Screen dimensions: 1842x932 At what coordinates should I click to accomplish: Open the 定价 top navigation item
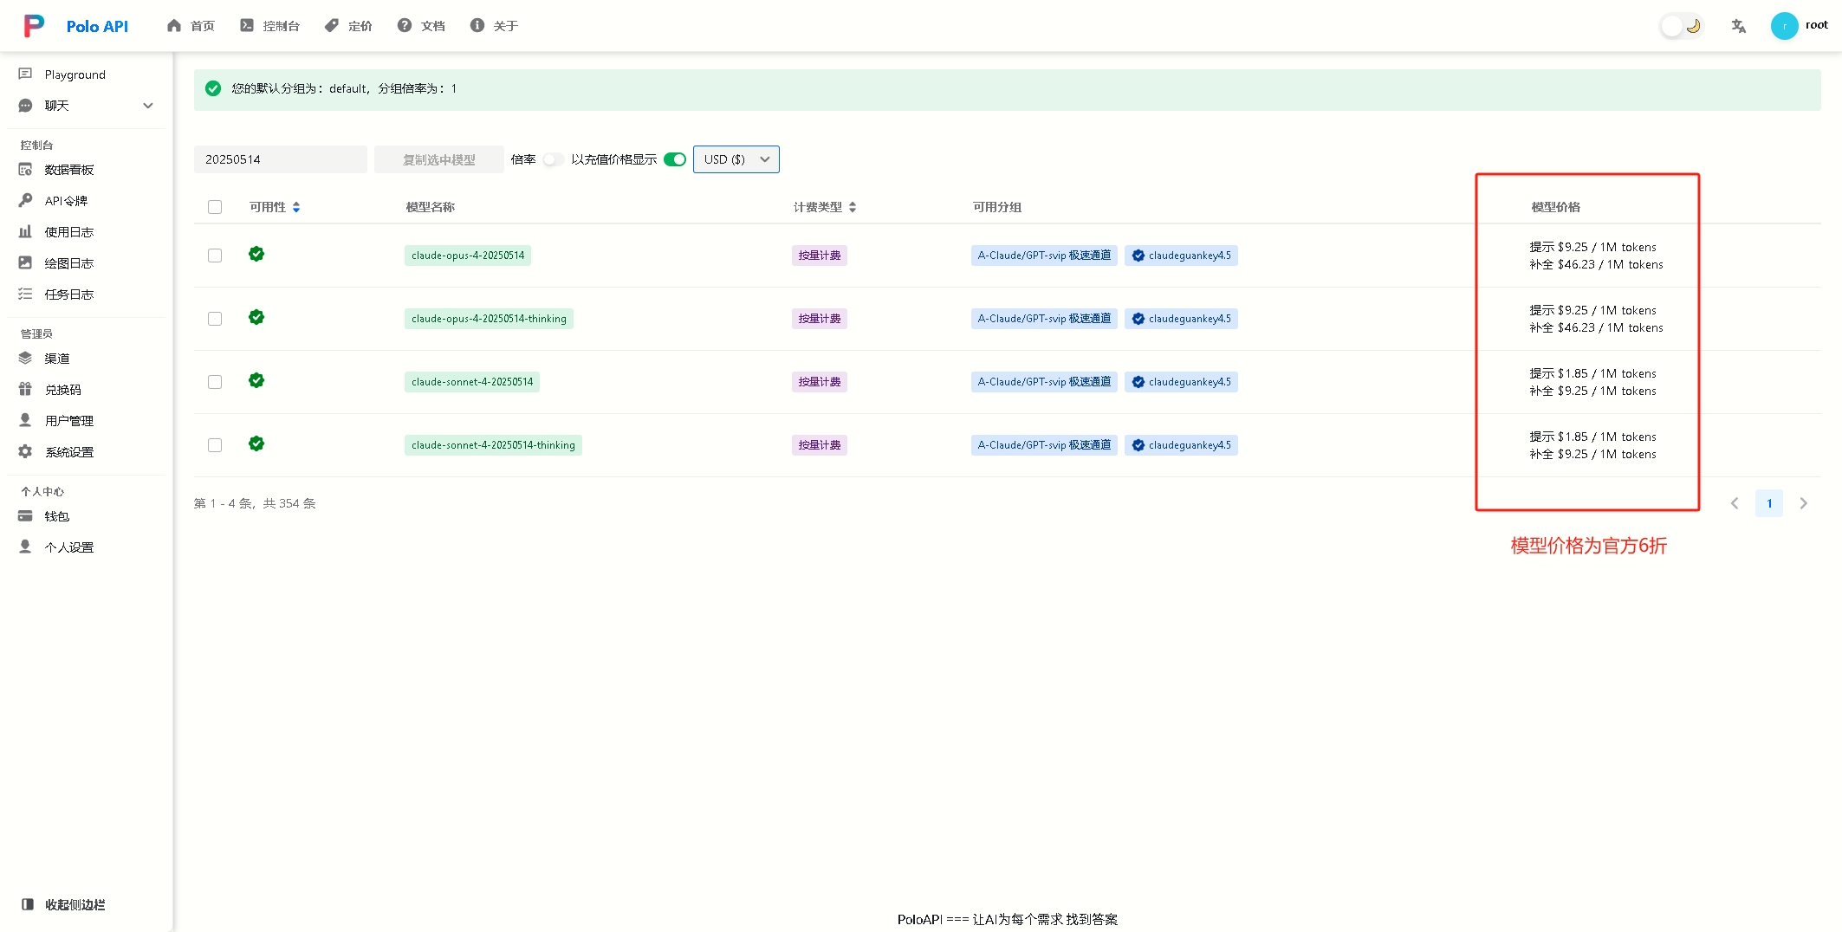point(348,26)
